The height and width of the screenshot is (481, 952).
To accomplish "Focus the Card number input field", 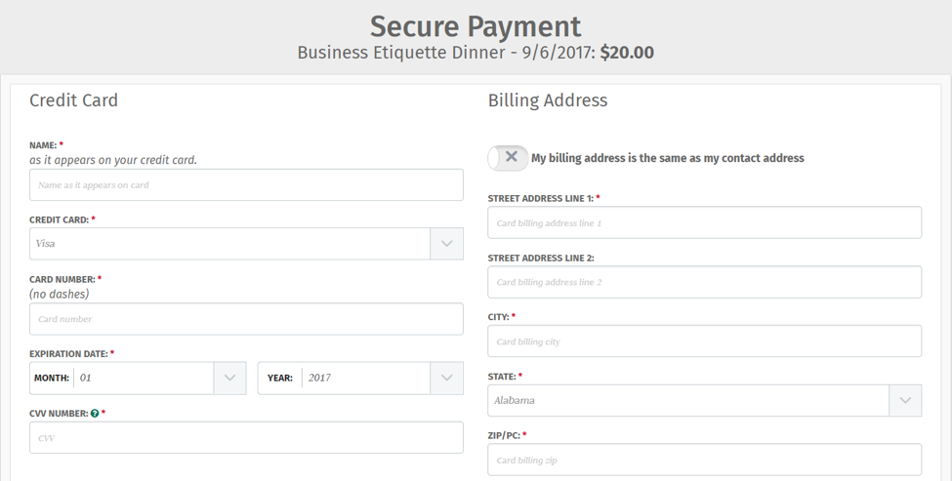I will coord(246,319).
